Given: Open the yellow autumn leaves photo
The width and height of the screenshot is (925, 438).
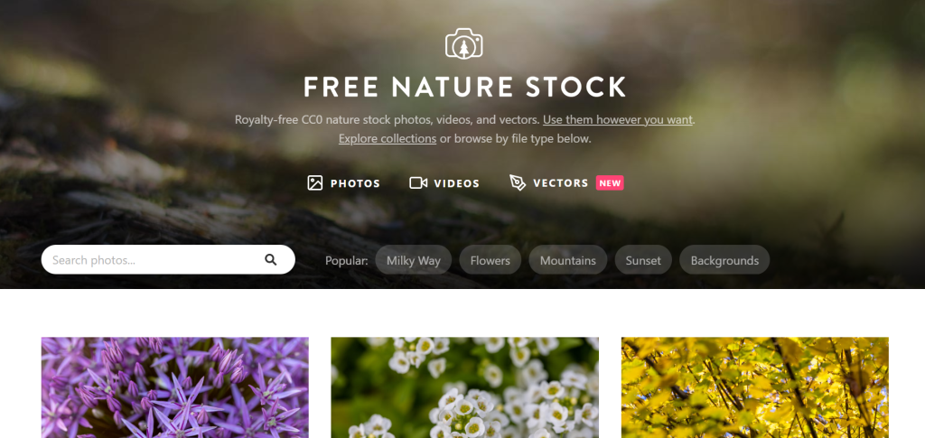Looking at the screenshot, I should (755, 387).
